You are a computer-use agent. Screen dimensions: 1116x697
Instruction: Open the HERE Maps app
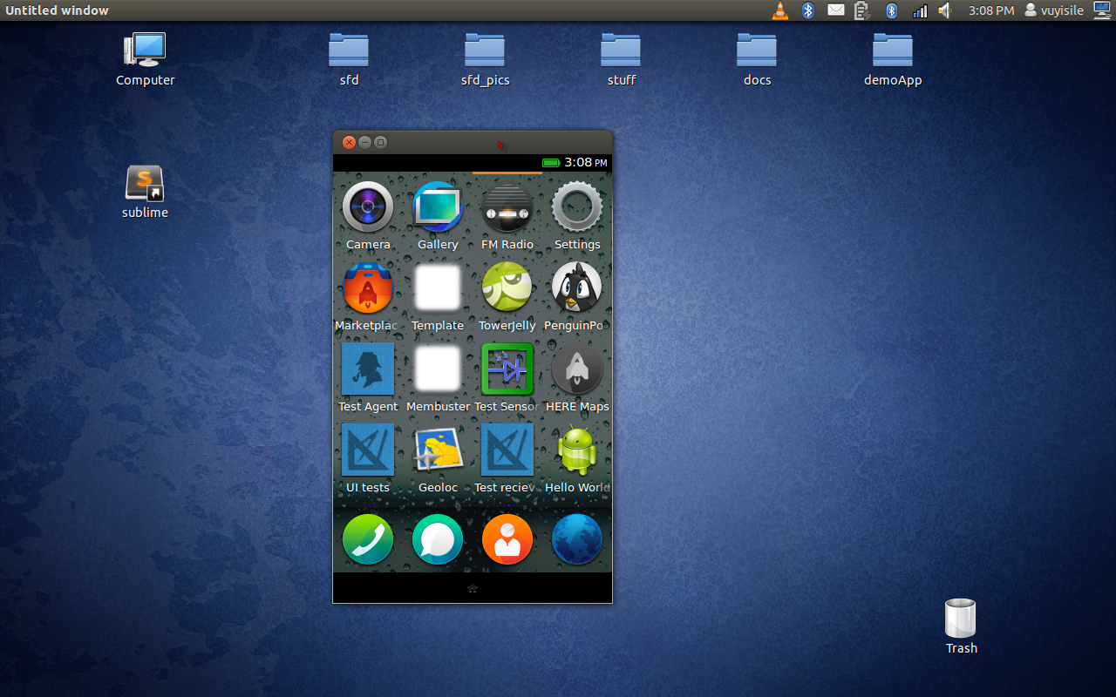[577, 369]
